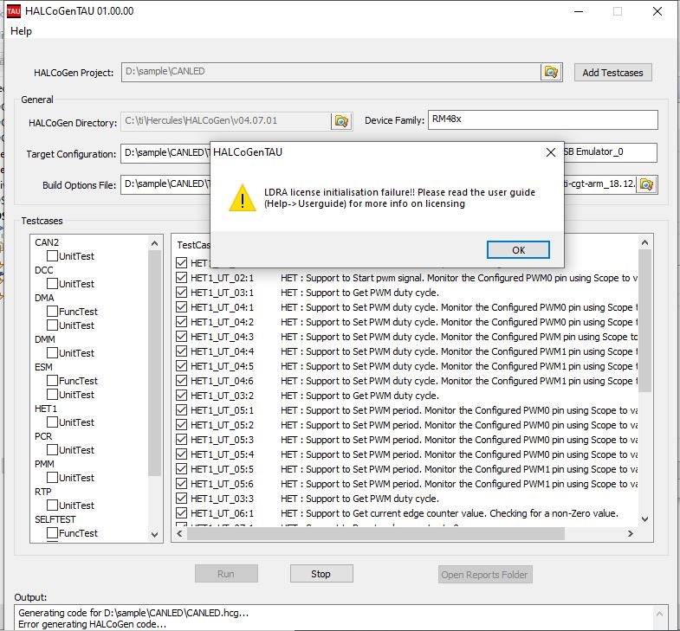Click the testcase list scroll-down arrow
Viewport: 680px width, 631px height.
[x=644, y=518]
